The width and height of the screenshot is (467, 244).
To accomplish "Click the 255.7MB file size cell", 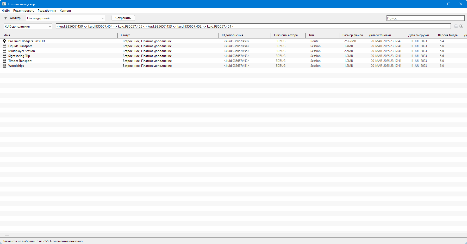I will tap(350, 41).
